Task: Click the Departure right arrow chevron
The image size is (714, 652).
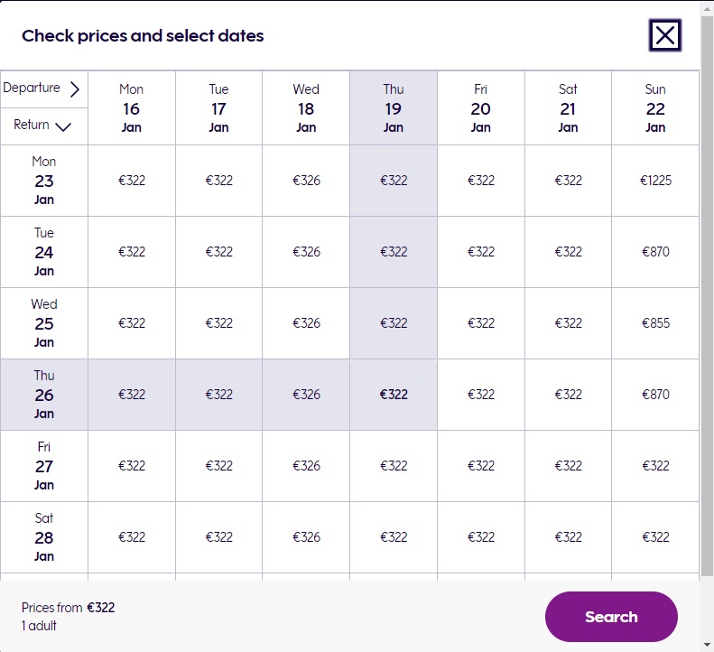Action: point(75,88)
